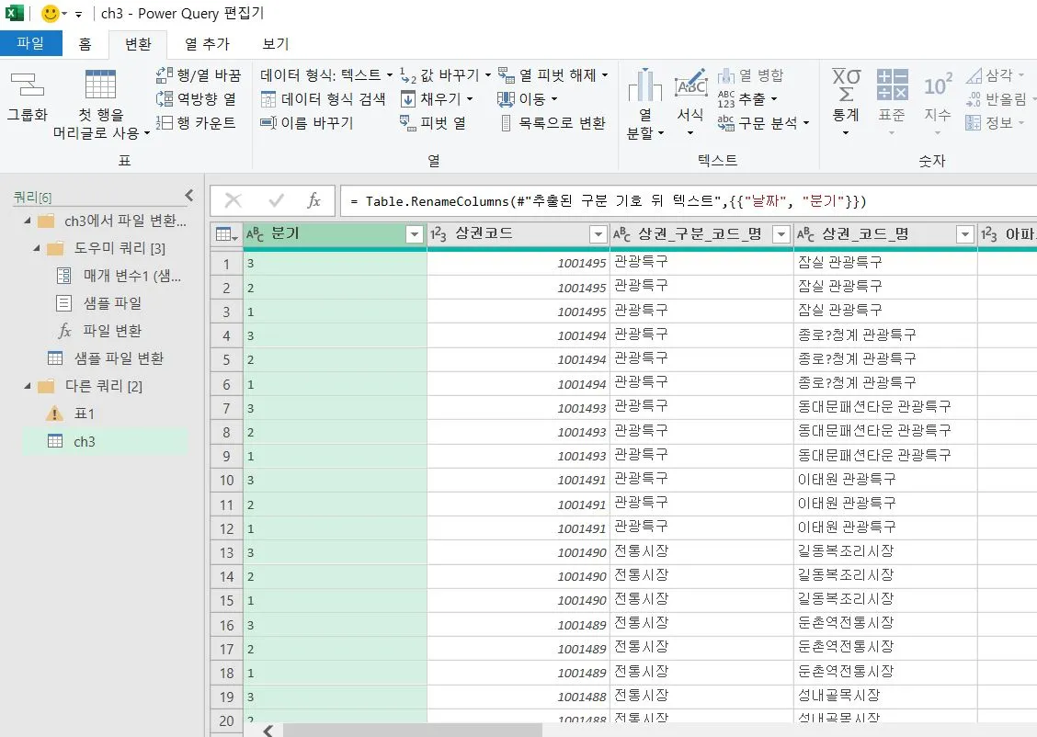This screenshot has width=1037, height=737.
Task: Click the 통계 statistics sigma icon
Action: (846, 85)
